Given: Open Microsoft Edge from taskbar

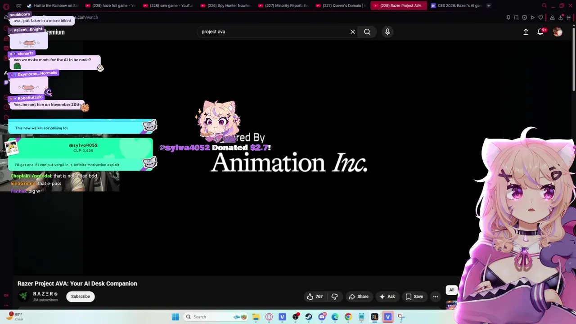Looking at the screenshot, I should tap(335, 317).
